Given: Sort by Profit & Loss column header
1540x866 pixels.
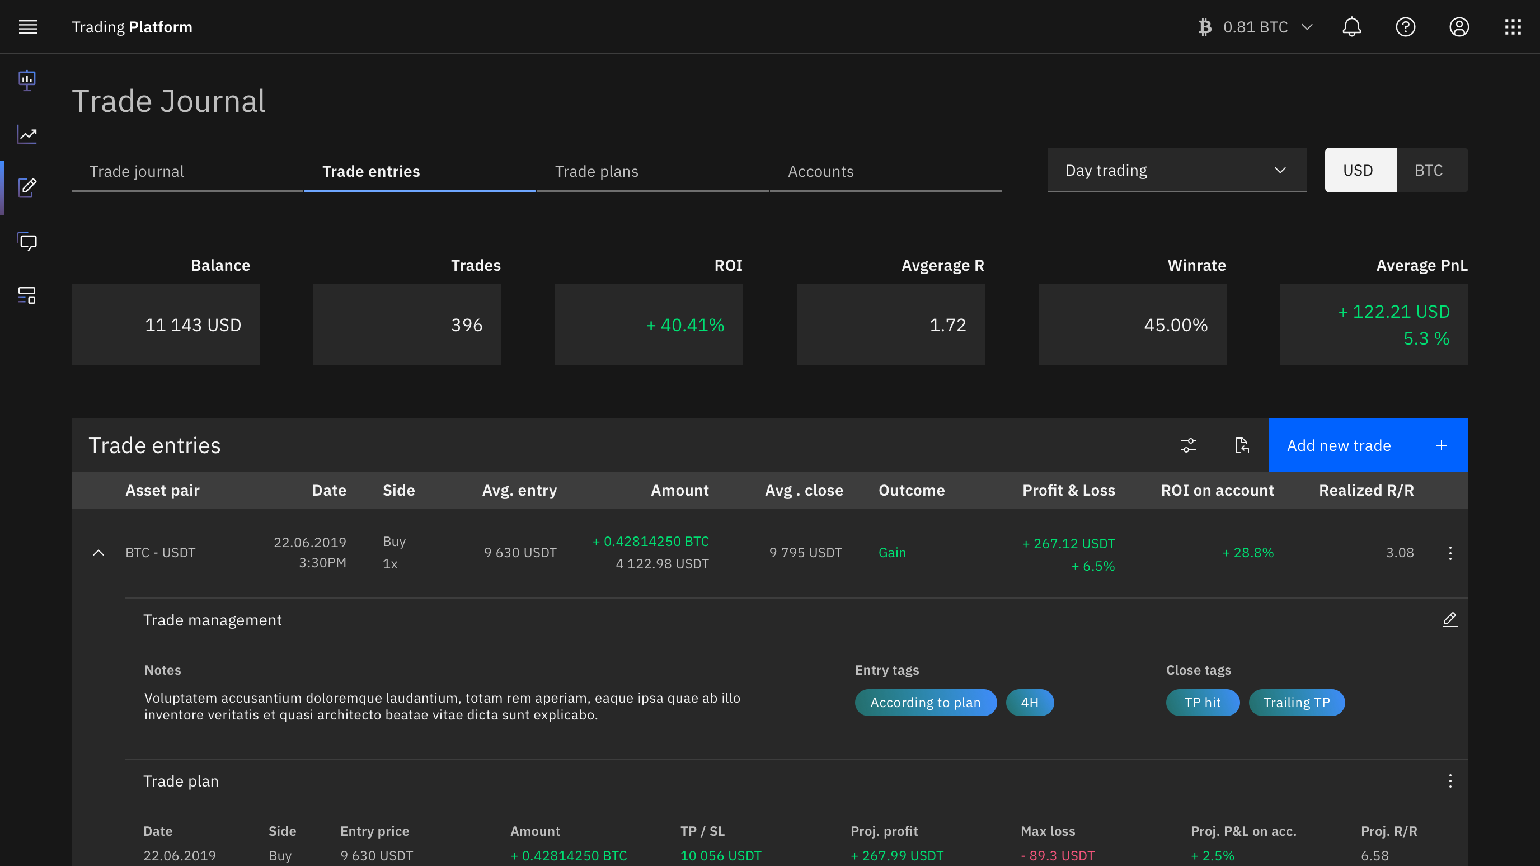Looking at the screenshot, I should click(x=1068, y=490).
